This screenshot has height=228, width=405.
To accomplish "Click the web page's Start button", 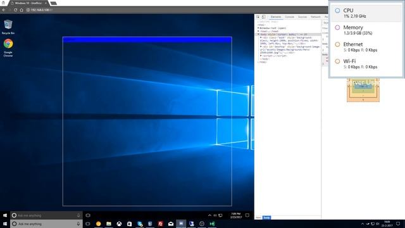I will click(5, 215).
